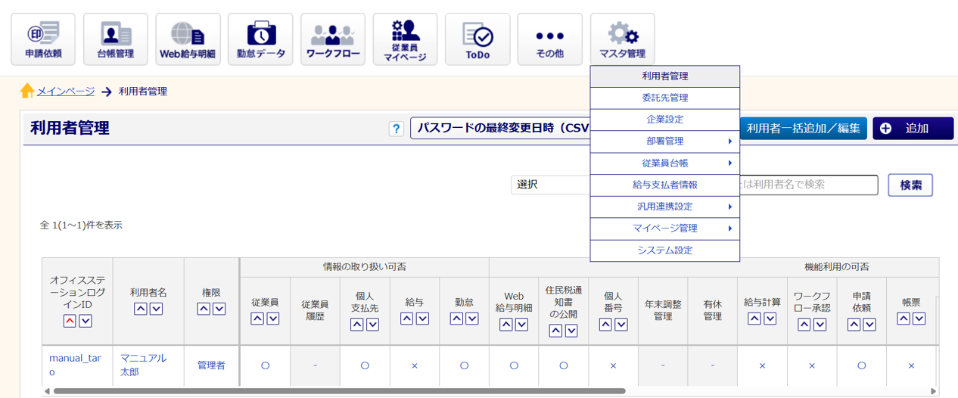The height and width of the screenshot is (398, 958).
Task: Open the 勤怠データ attendance icon
Action: point(260,39)
